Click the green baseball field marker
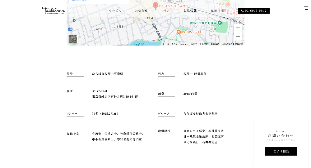This screenshot has height=168, width=311. 220,23
